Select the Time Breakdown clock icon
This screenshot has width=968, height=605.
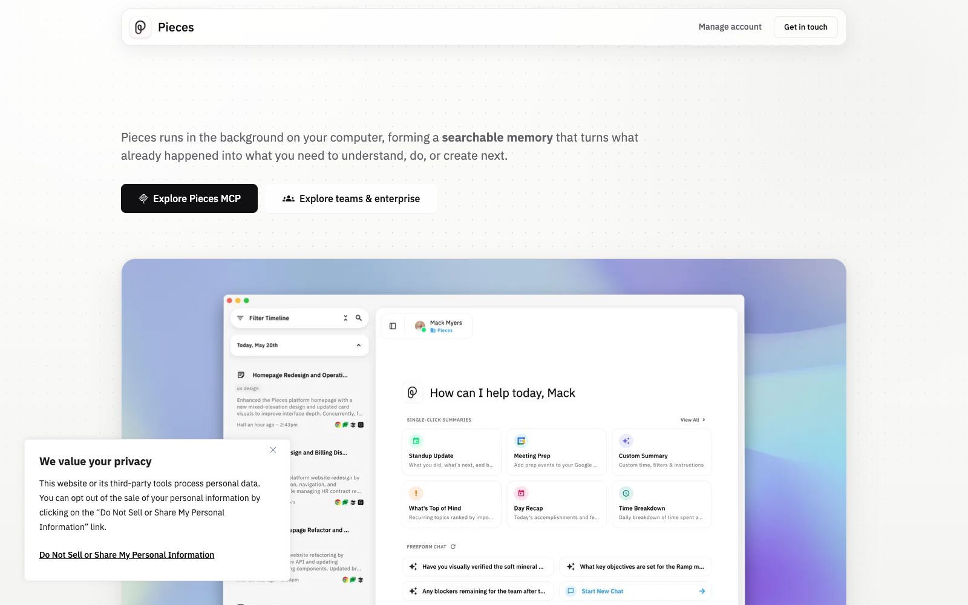(626, 493)
